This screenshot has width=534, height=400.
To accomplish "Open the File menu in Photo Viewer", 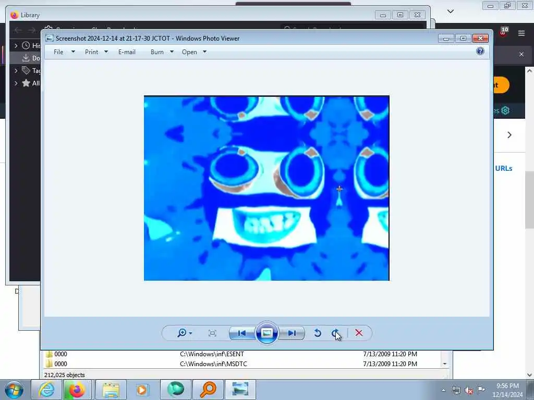I will pos(64,52).
